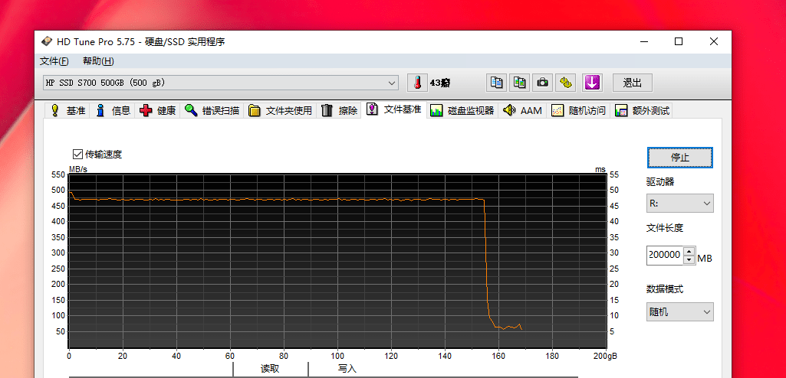Image resolution: width=786 pixels, height=378 pixels.
Task: Go to the AAM tab
Action: tap(522, 110)
